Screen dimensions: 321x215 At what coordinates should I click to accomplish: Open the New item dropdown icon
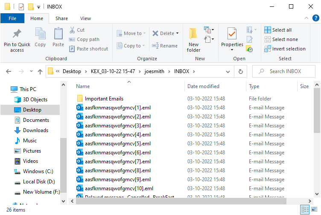coord(209,30)
